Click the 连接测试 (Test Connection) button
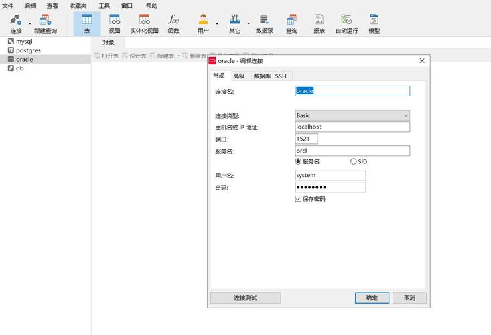 point(245,297)
